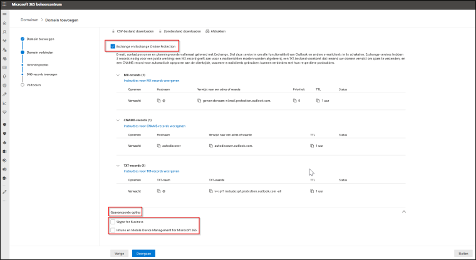This screenshot has height=260, width=476.
Task: Show all navigation items ellipsis
Action: [x=4, y=201]
